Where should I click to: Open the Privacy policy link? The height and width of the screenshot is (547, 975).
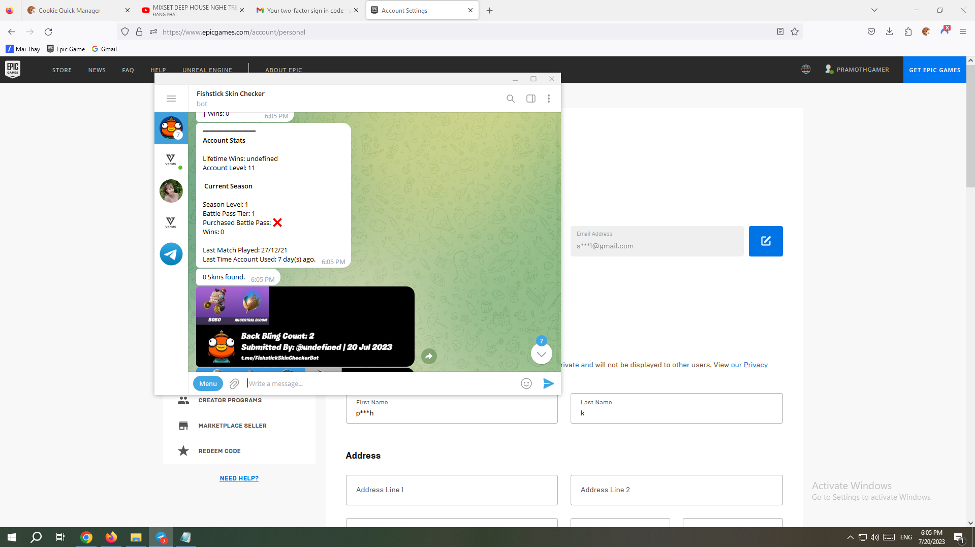(756, 365)
